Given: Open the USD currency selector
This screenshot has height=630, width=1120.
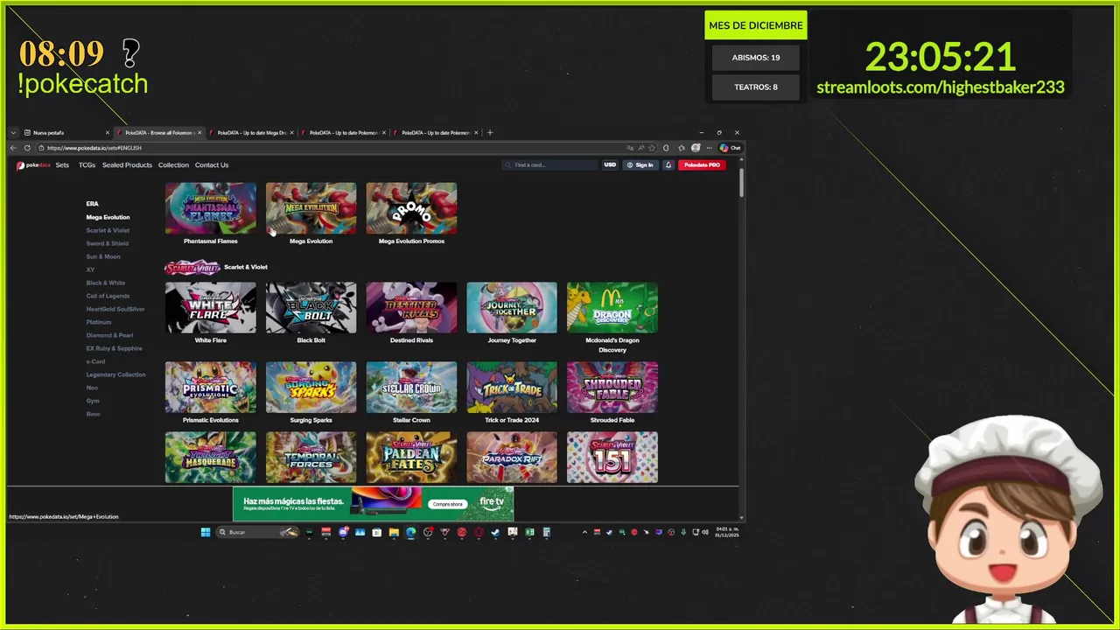Looking at the screenshot, I should click(610, 164).
